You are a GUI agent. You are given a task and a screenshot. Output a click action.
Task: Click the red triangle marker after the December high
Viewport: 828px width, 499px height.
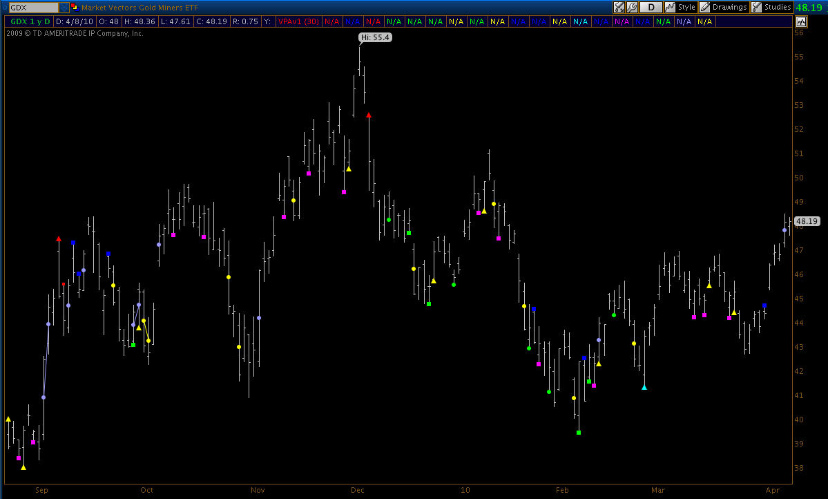pos(369,115)
